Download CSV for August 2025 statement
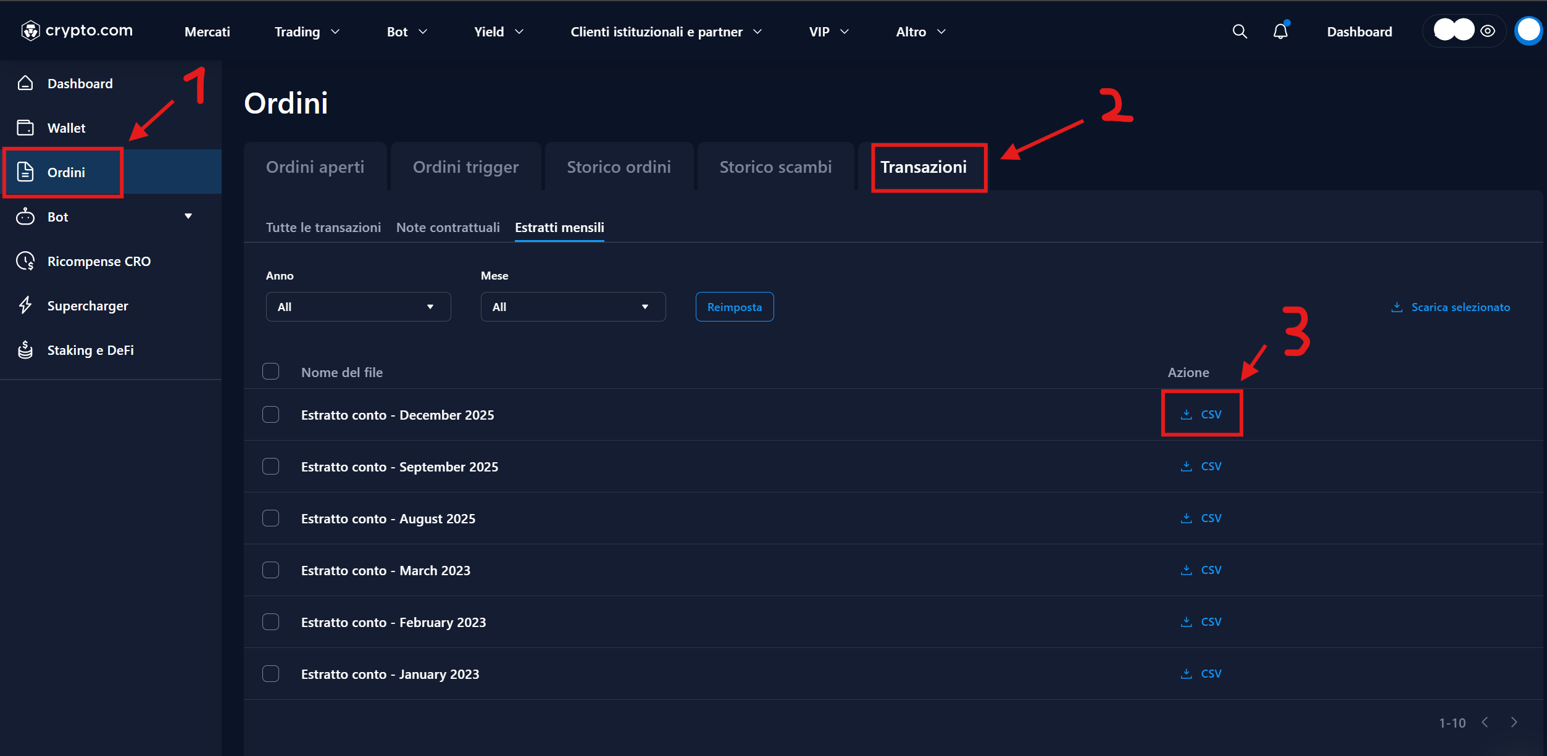 1201,518
